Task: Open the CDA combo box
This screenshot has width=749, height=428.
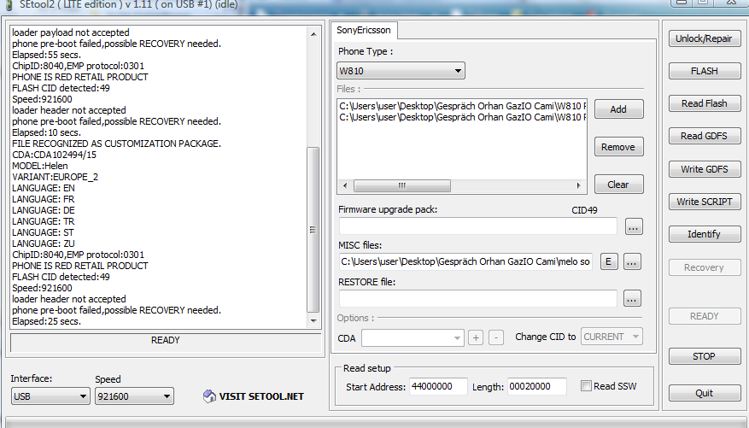Action: click(x=413, y=337)
